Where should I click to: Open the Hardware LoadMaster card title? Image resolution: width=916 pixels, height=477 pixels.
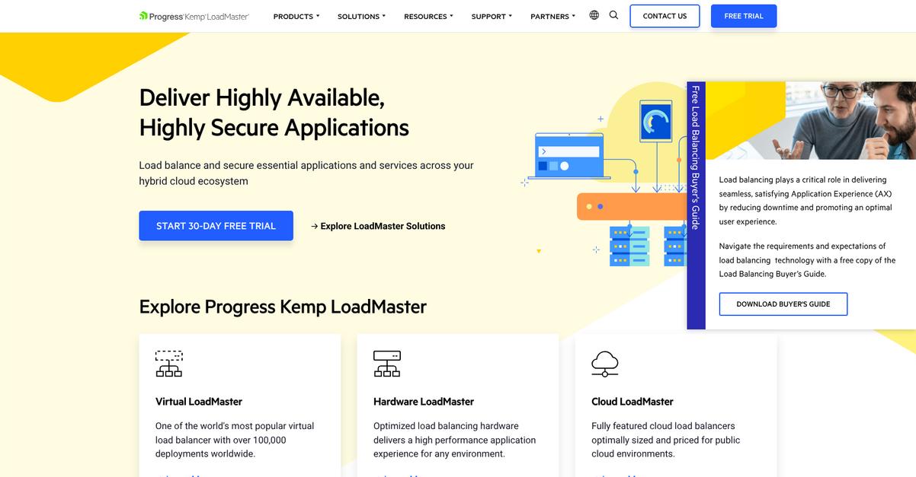[424, 402]
